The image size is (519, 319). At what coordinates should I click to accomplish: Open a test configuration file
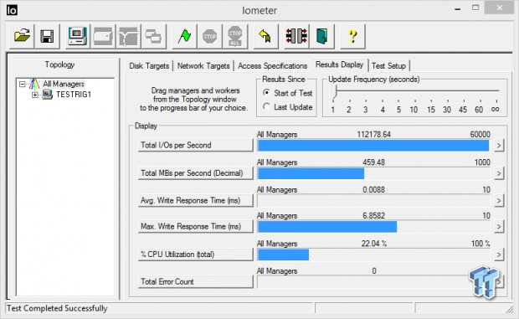point(22,36)
